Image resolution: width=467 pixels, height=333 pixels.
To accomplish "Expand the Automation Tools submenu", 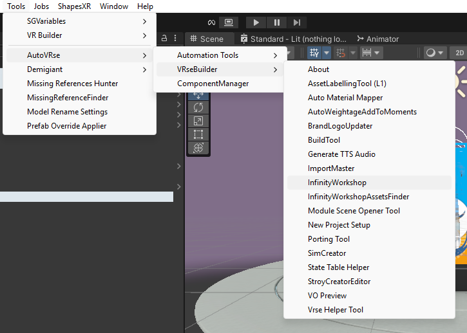I will tap(220, 55).
